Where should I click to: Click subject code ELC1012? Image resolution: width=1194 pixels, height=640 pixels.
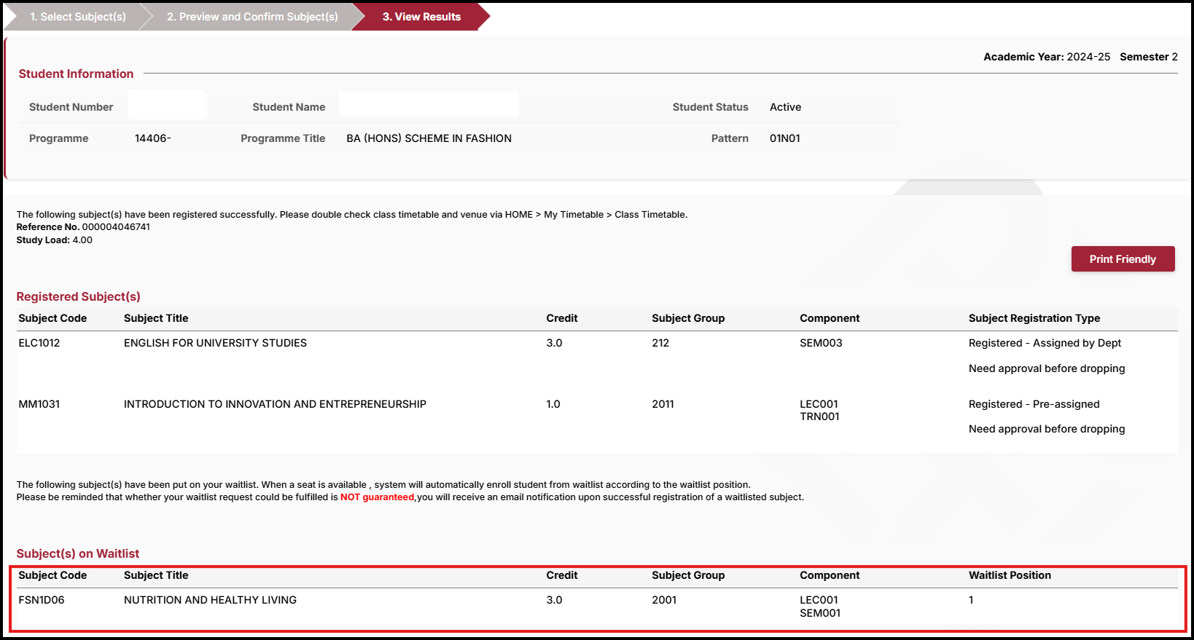(x=39, y=343)
